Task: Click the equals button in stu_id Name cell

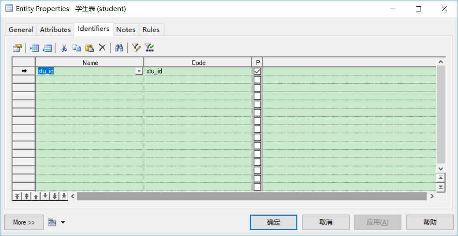Action: pyautogui.click(x=139, y=71)
